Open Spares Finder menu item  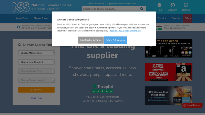(x=22, y=18)
